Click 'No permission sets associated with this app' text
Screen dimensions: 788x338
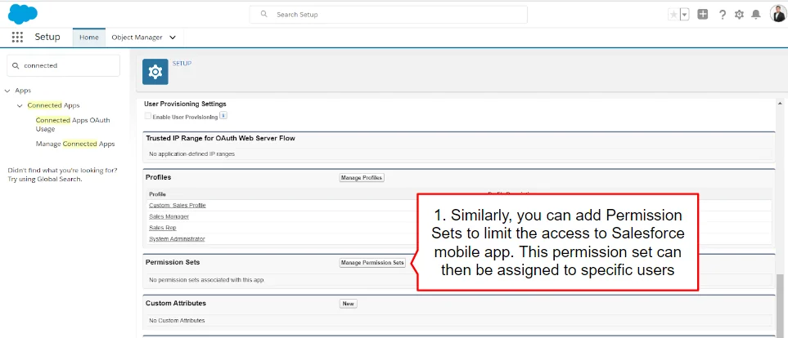click(206, 280)
